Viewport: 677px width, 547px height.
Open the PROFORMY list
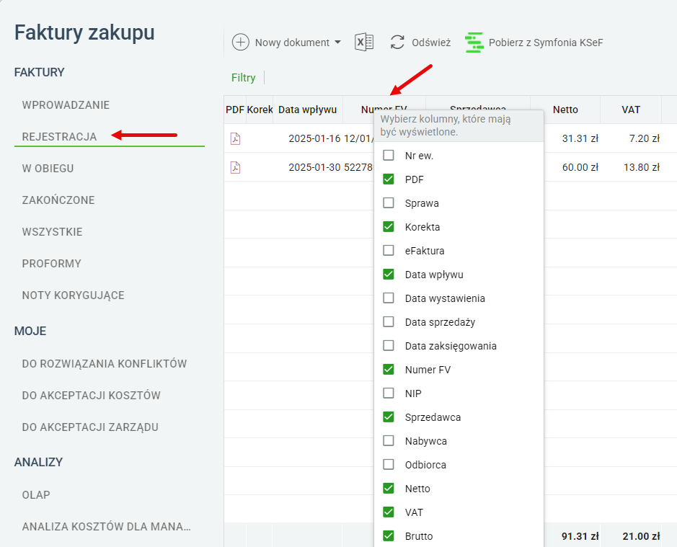pos(51,264)
